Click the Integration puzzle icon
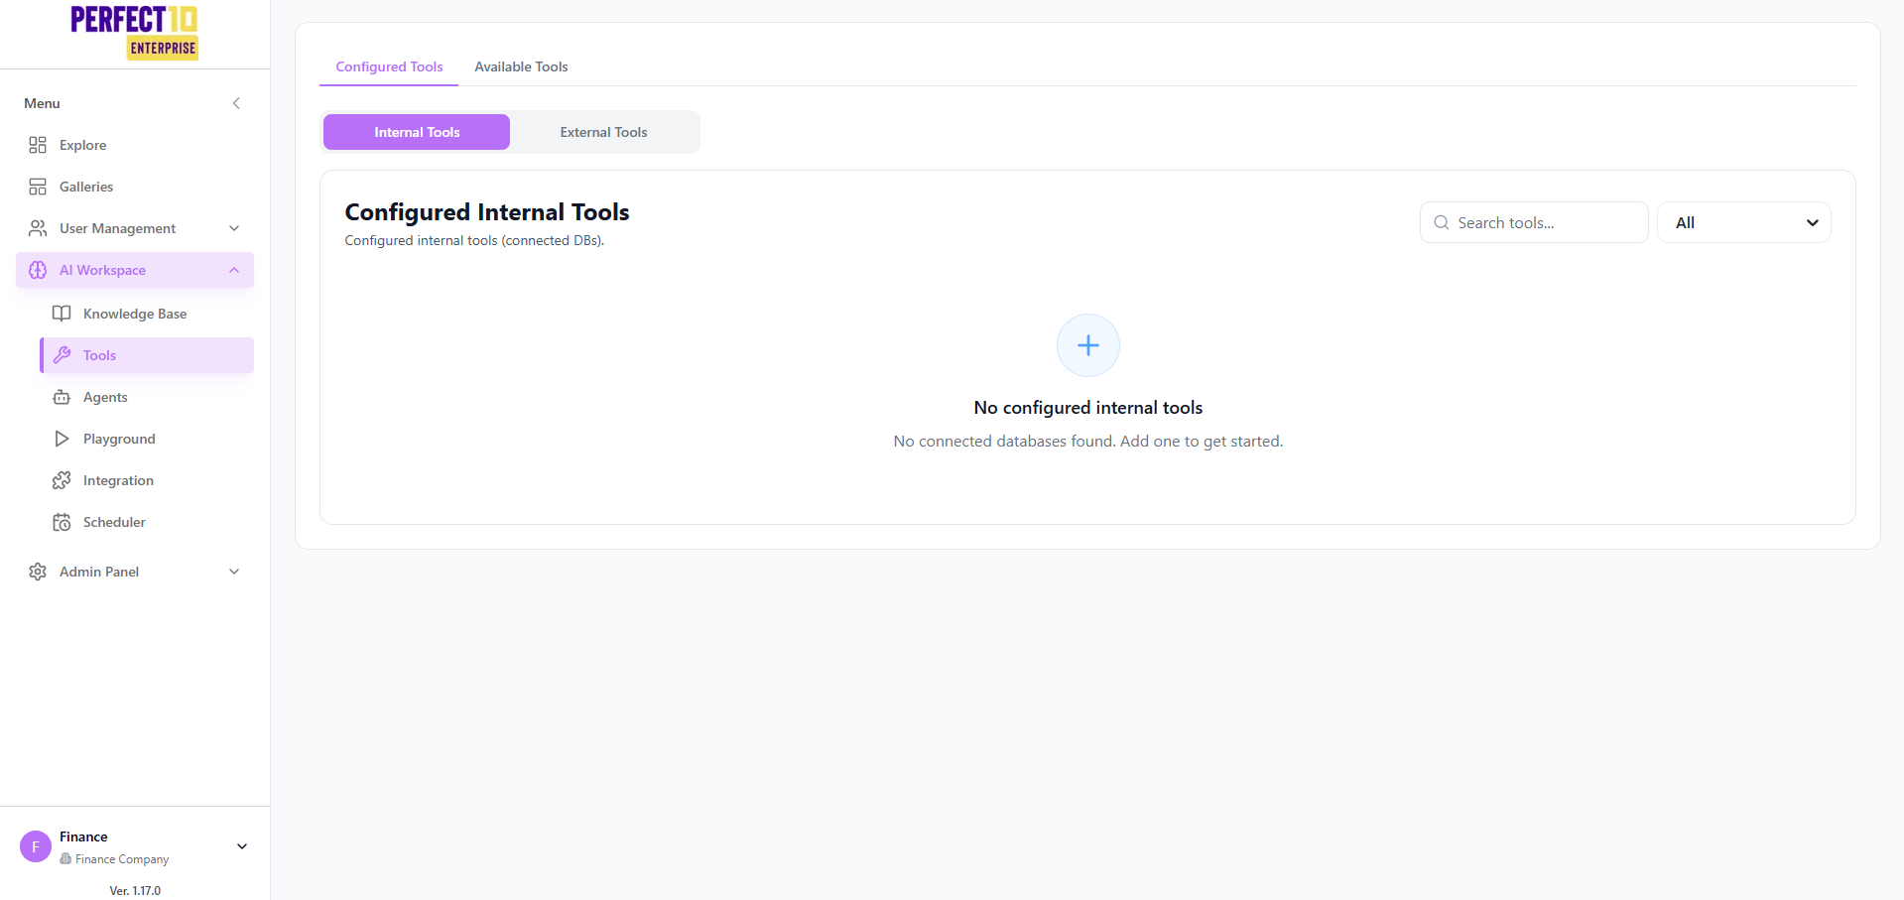The width and height of the screenshot is (1904, 900). pos(62,480)
